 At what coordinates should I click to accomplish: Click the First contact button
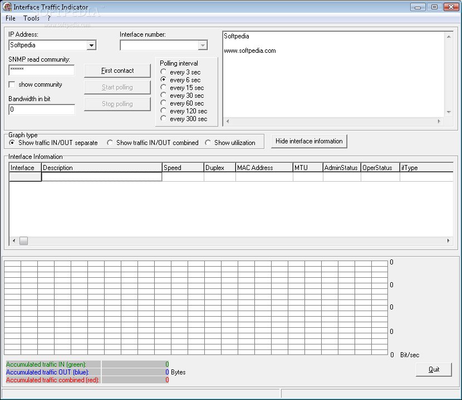[x=117, y=71]
